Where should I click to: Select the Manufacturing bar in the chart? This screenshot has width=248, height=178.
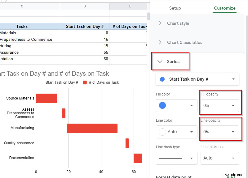click(x=92, y=128)
